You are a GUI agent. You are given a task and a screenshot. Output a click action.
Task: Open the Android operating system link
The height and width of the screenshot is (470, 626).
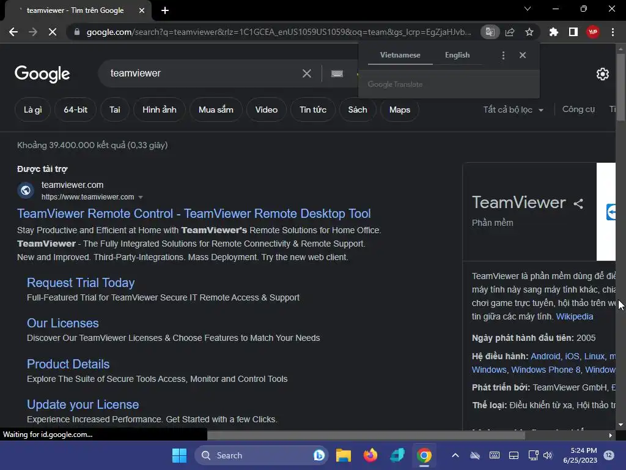(545, 356)
